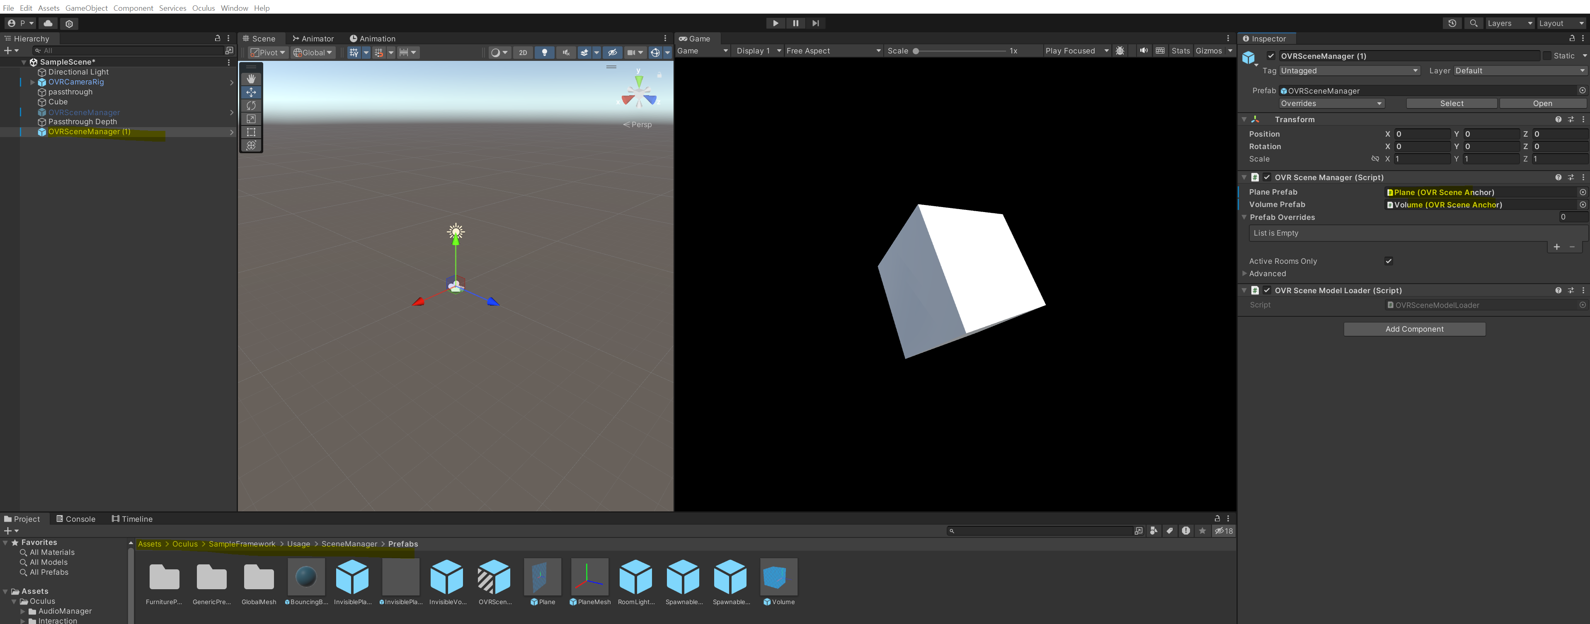The height and width of the screenshot is (624, 1590).
Task: Open the Oculus menu
Action: [x=203, y=8]
